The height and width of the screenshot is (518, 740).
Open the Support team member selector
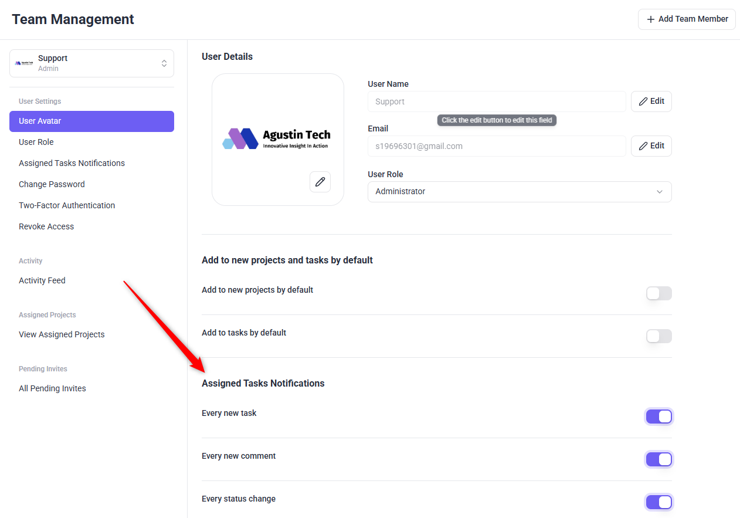pos(91,63)
